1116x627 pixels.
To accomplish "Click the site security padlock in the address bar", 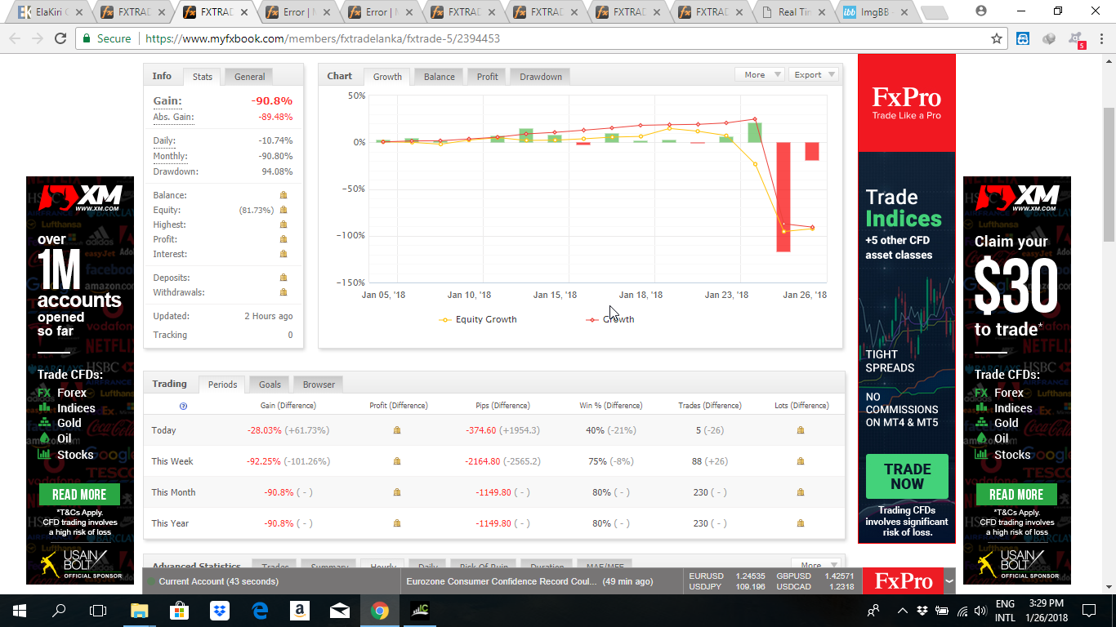I will pos(87,38).
